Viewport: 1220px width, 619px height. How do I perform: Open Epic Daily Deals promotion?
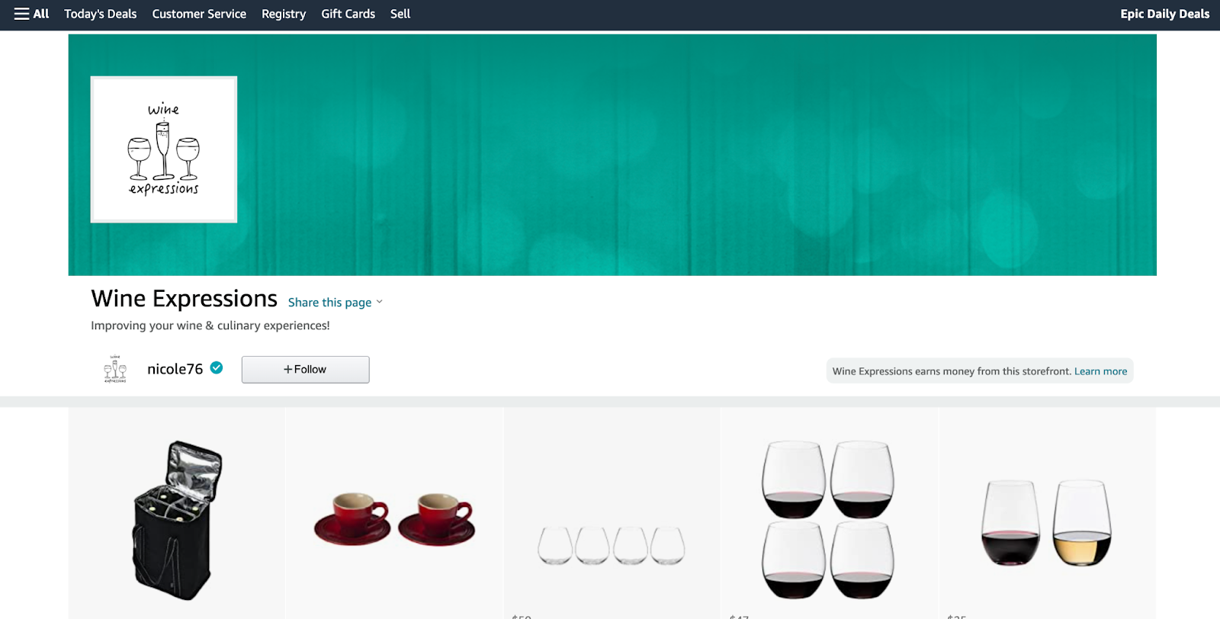coord(1164,14)
